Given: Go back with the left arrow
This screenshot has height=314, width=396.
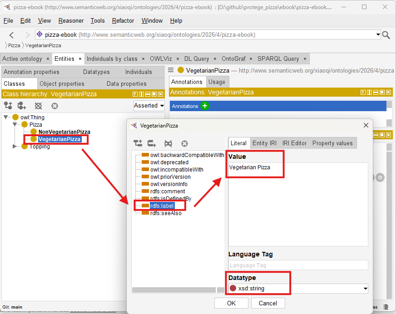Looking at the screenshot, I should click(12, 35).
